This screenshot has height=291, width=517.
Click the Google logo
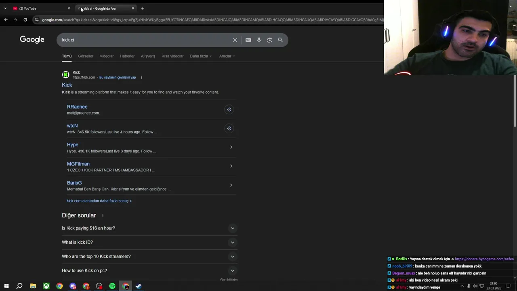(x=32, y=40)
